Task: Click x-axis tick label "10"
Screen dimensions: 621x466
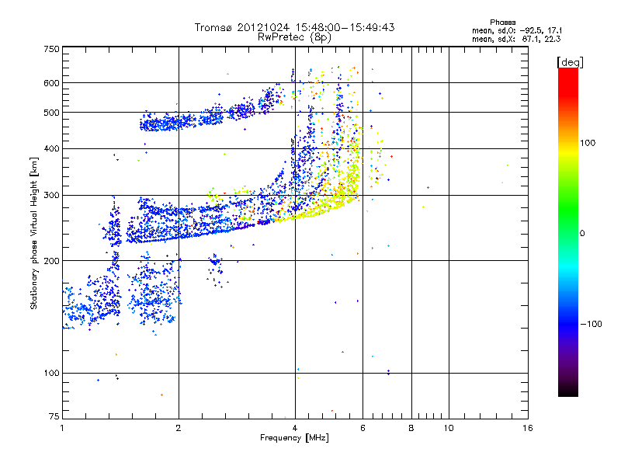Action: click(x=449, y=428)
